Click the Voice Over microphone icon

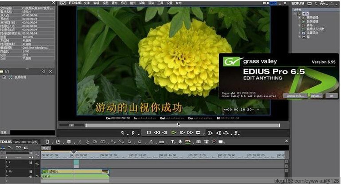point(180,142)
